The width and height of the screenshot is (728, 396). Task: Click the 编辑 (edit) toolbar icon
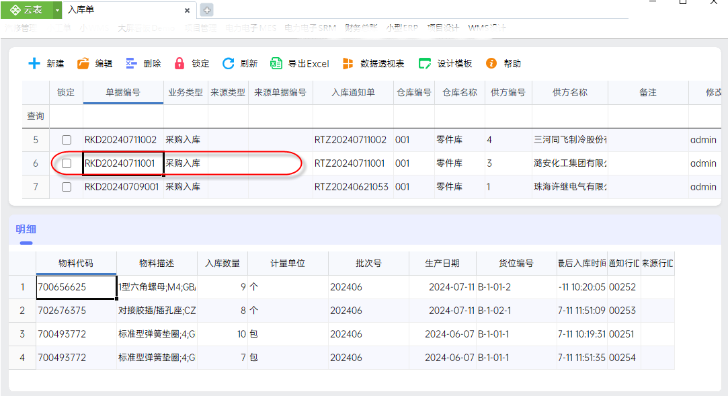(83, 64)
